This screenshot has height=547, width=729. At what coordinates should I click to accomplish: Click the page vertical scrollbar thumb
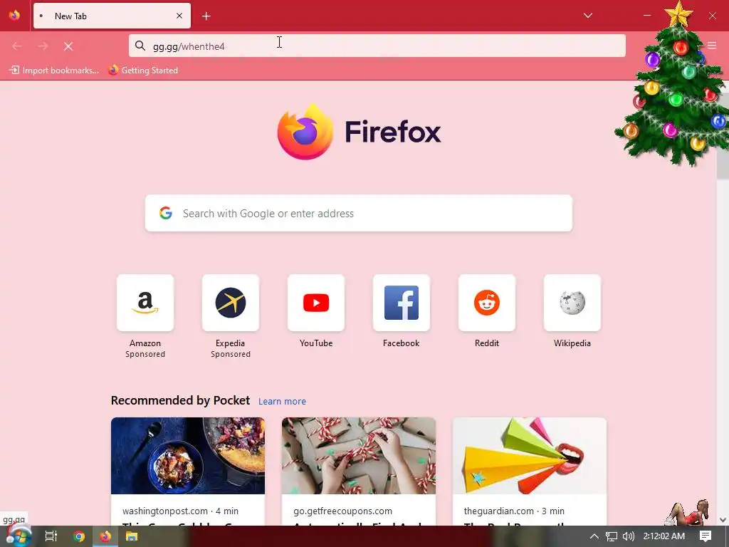(x=723, y=135)
